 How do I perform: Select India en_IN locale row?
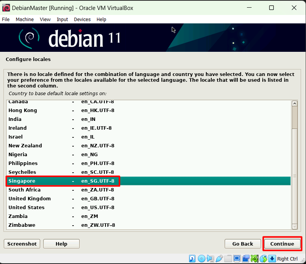(148, 119)
